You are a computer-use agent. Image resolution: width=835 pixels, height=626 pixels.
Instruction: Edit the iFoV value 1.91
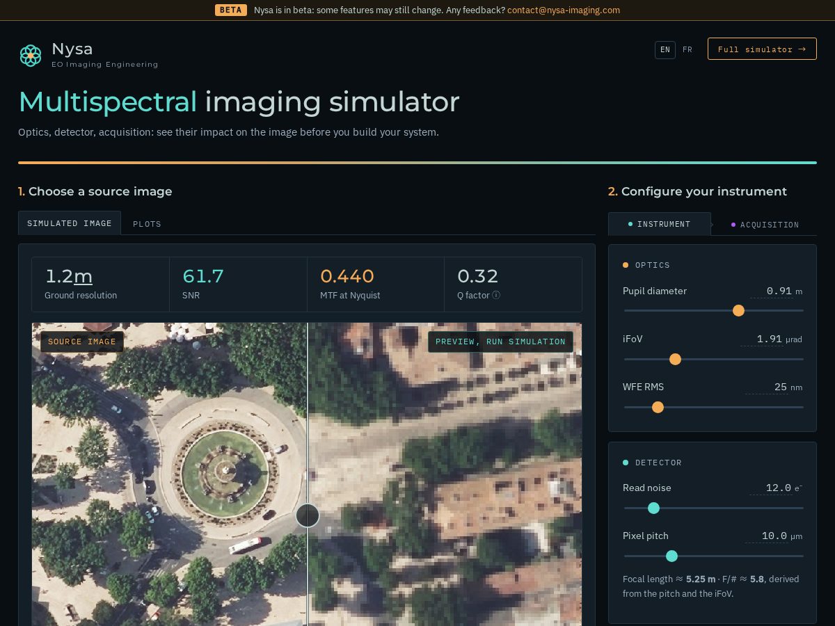[761, 339]
